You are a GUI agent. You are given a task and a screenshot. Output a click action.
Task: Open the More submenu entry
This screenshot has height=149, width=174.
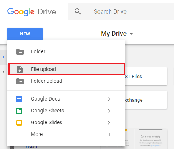(66, 134)
